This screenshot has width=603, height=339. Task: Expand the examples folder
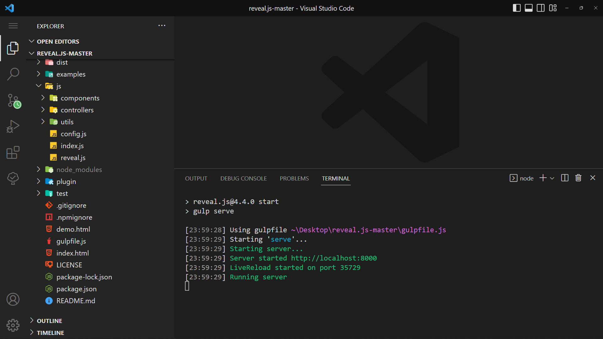pos(100,74)
